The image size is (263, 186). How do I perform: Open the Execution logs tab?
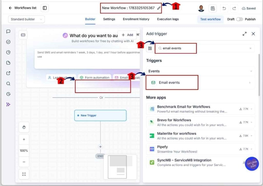[x=168, y=19]
